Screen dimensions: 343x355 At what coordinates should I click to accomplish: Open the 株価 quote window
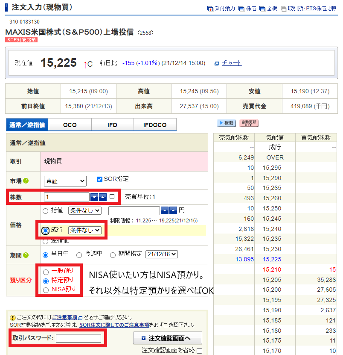(x=252, y=9)
